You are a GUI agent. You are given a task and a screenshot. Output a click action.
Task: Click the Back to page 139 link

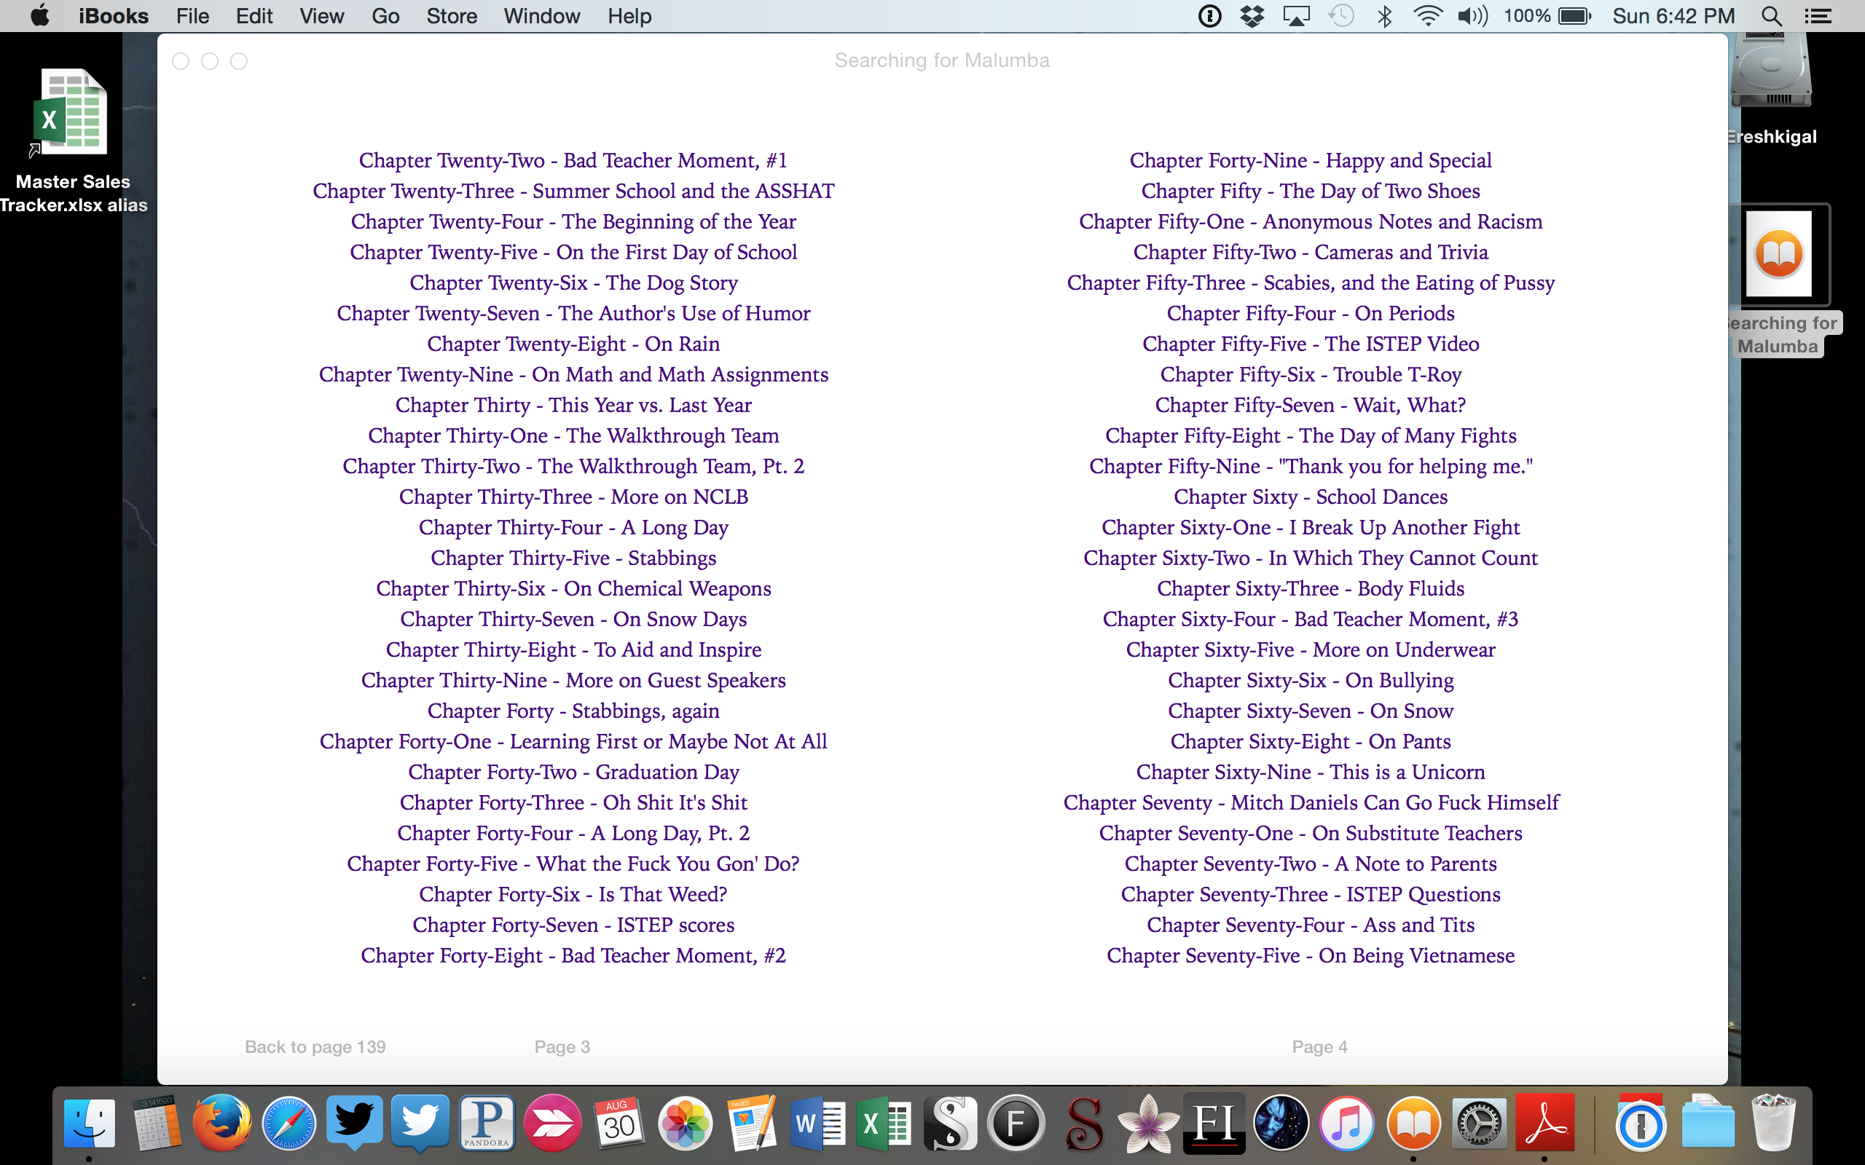(x=315, y=1046)
